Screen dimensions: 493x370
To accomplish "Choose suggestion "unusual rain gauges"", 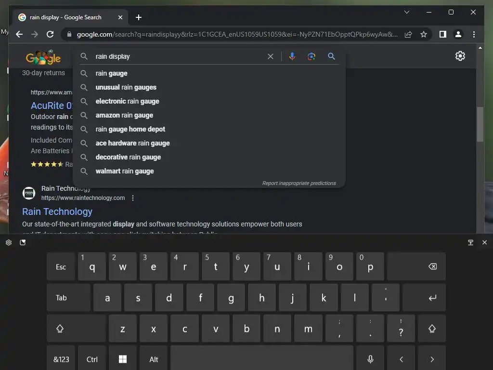I will (x=209, y=87).
